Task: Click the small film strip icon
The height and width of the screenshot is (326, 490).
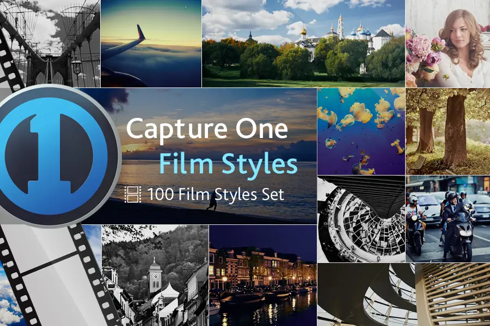Action: pyautogui.click(x=133, y=195)
